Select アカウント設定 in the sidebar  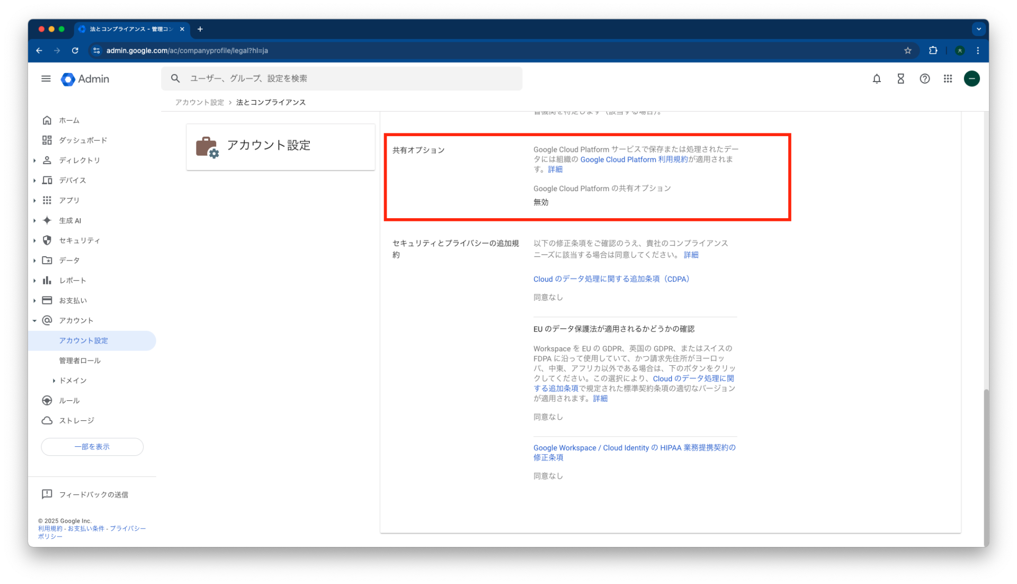pyautogui.click(x=92, y=340)
